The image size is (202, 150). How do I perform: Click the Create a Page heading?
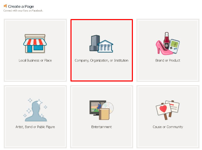(21, 6)
